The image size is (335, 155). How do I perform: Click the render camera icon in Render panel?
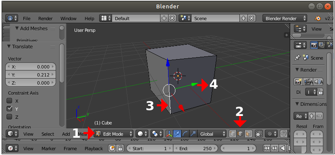click(298, 82)
